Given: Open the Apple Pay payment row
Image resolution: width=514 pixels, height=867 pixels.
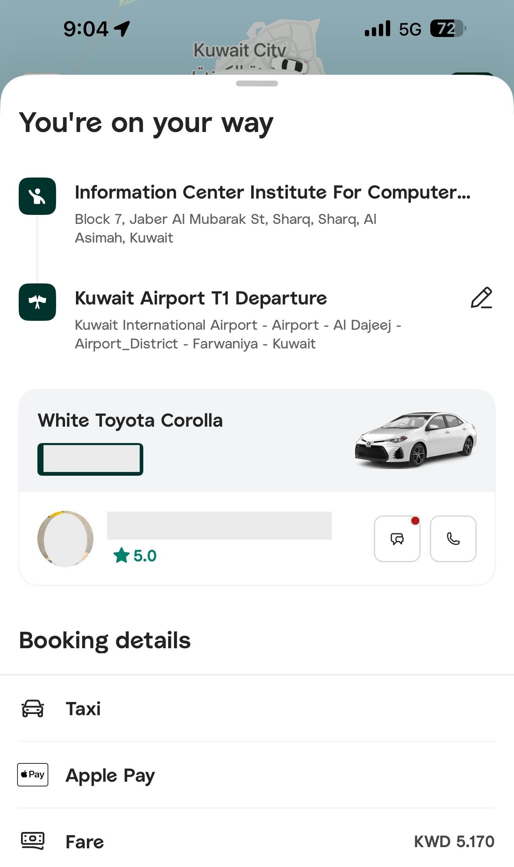Looking at the screenshot, I should (257, 775).
